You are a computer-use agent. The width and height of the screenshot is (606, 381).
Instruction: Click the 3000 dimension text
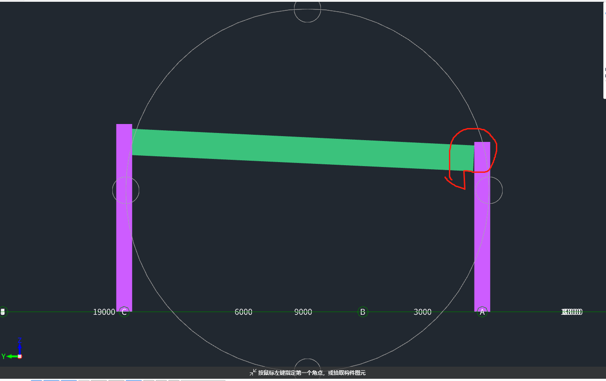(x=422, y=312)
